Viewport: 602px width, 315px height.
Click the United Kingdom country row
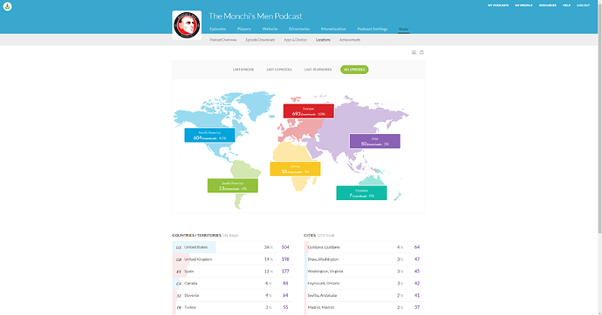click(x=233, y=259)
